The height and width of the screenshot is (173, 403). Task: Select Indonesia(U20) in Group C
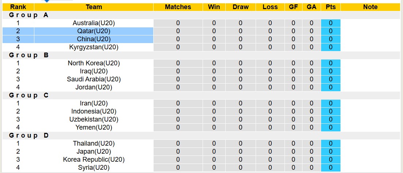tap(94, 111)
